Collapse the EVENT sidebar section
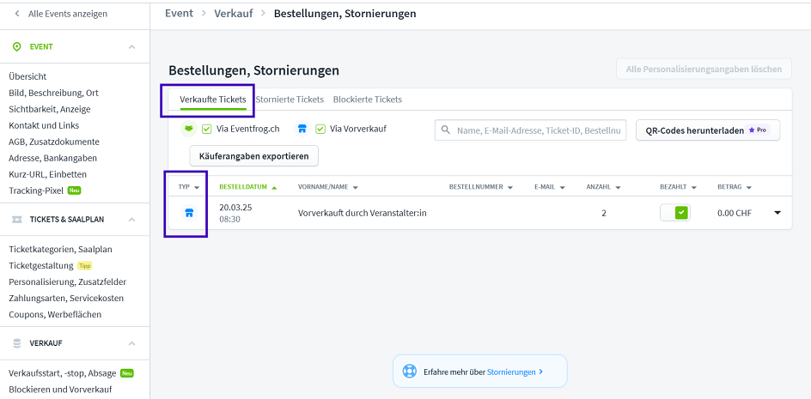The width and height of the screenshot is (811, 399). point(131,46)
